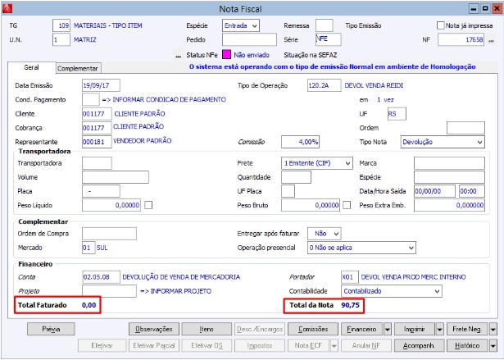Click the Pedido input field
The image size is (504, 360).
coord(249,39)
